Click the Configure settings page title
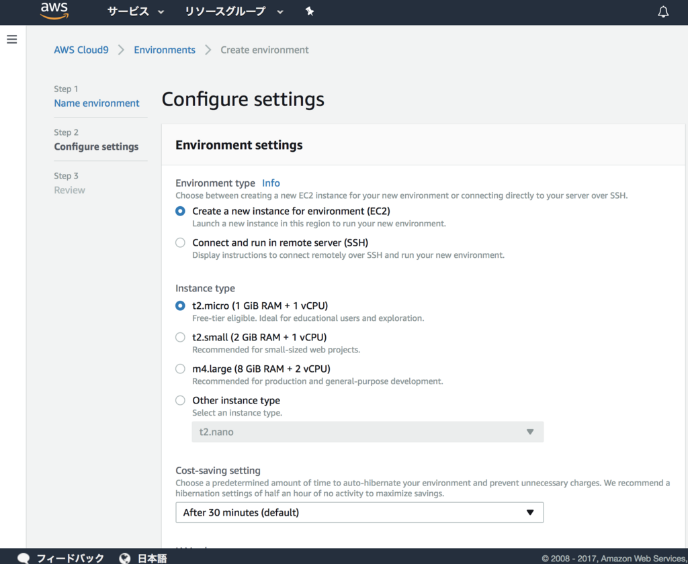Screen dimensions: 688x564 point(243,99)
